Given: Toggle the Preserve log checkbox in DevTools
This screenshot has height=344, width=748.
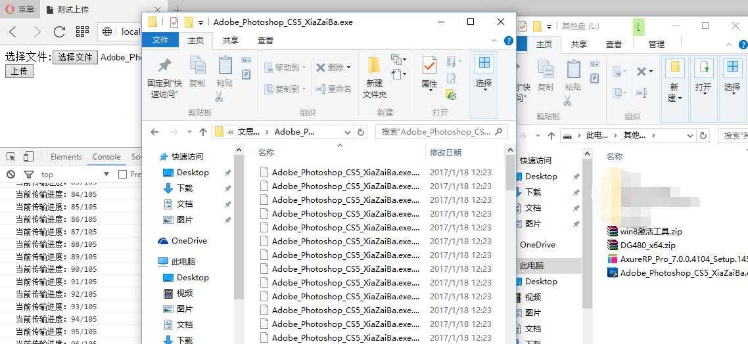Looking at the screenshot, I should click(x=123, y=175).
